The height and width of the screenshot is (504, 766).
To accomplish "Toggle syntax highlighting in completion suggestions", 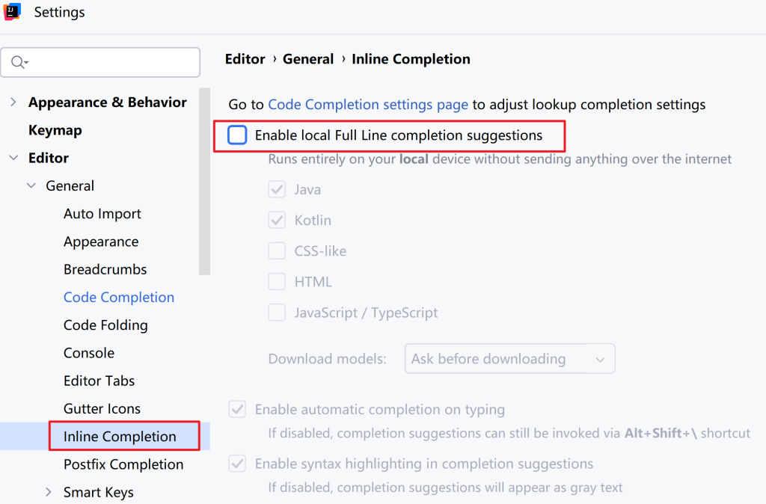I will coord(237,464).
